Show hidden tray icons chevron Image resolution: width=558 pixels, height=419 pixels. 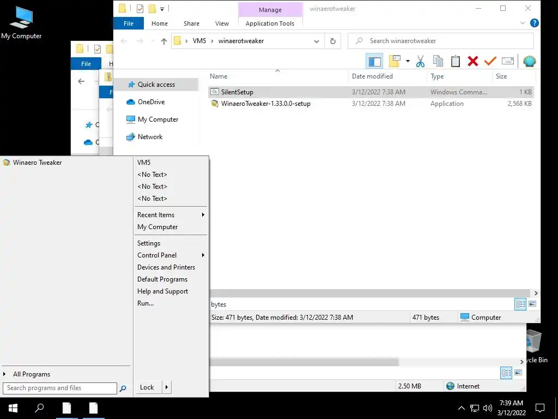coord(461,408)
